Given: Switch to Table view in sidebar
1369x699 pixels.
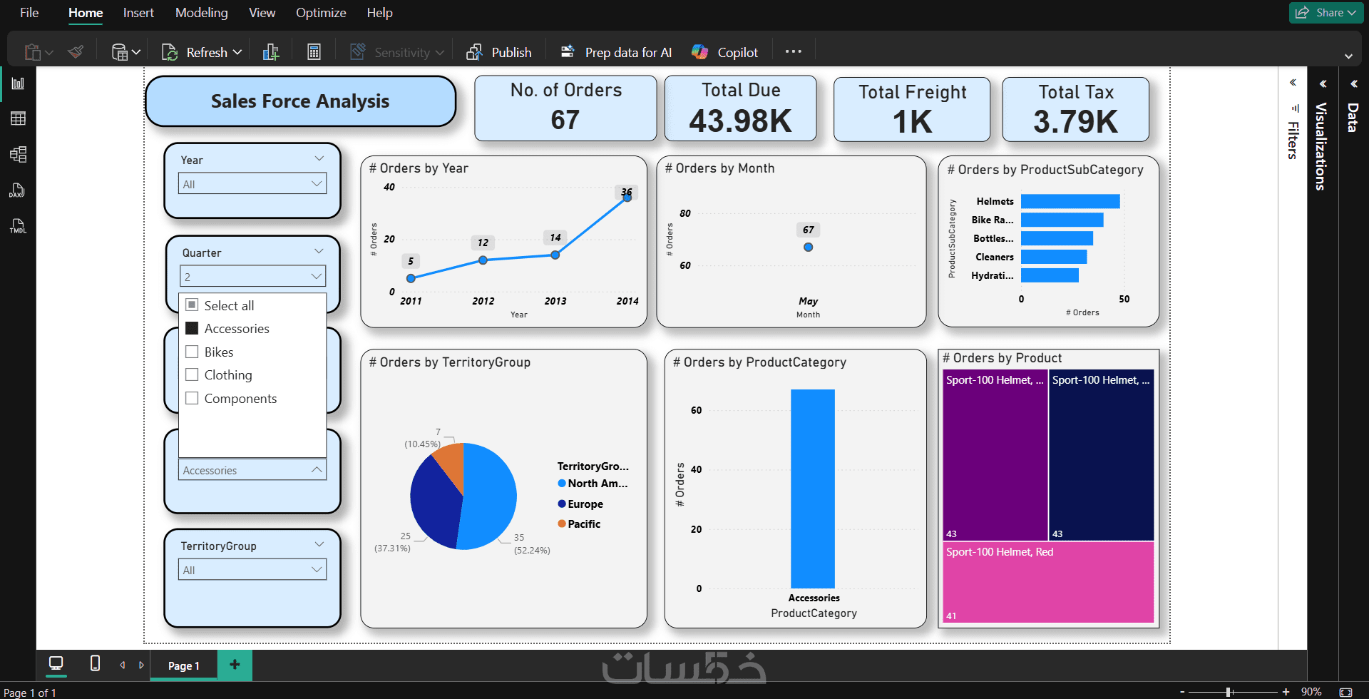Looking at the screenshot, I should click(18, 118).
